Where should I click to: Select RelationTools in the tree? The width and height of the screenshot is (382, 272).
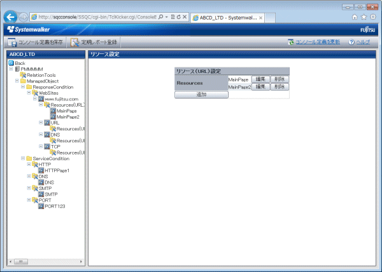(41, 75)
